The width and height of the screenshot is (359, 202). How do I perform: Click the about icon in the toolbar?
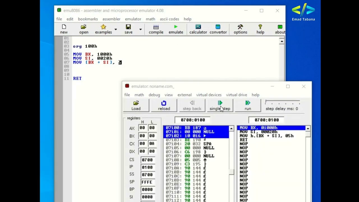(x=280, y=29)
